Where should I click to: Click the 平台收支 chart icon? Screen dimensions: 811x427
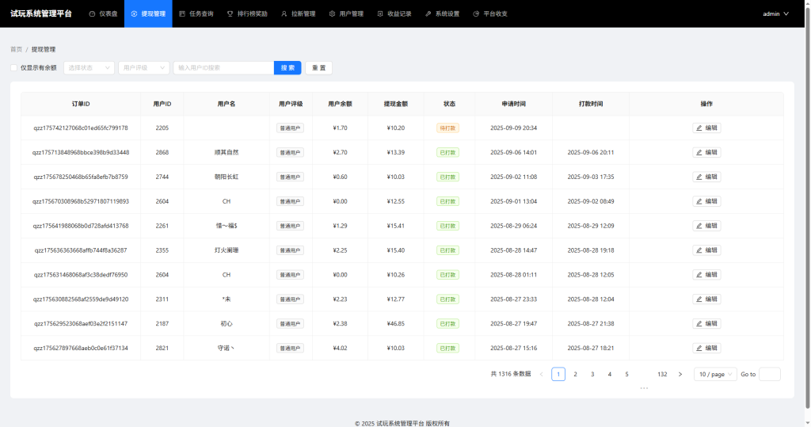(476, 14)
